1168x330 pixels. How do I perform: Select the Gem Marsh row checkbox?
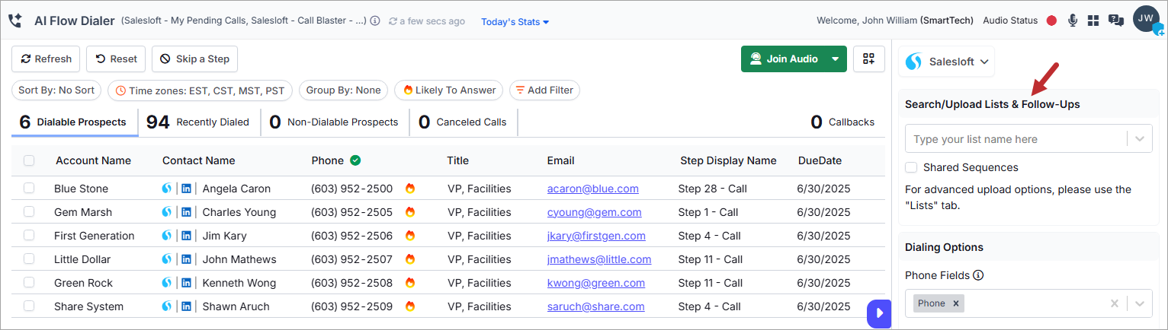point(29,211)
